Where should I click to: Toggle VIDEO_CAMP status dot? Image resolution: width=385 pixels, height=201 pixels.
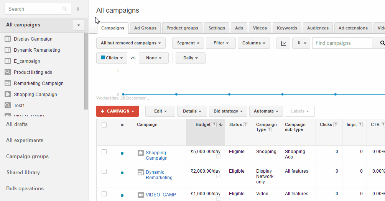pyautogui.click(x=122, y=195)
